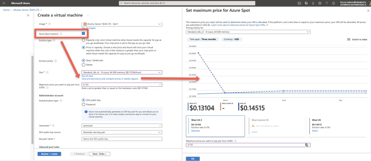Image resolution: width=371 pixels, height=161 pixels.
Task: Open Time span Three months filter
Action: click(x=203, y=39)
